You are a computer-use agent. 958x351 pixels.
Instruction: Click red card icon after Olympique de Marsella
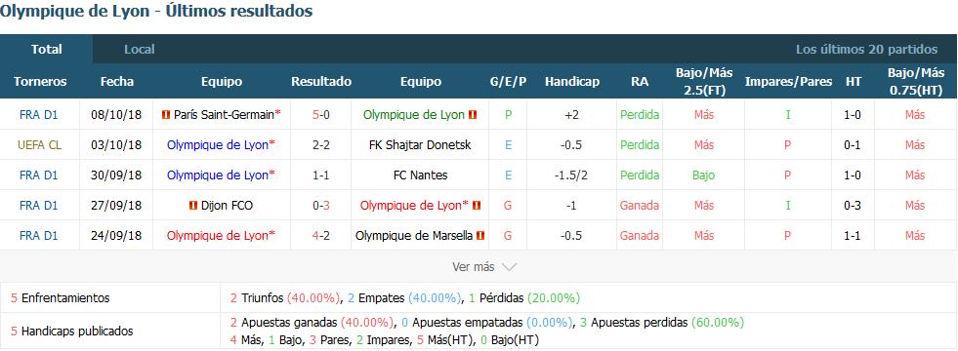click(x=480, y=236)
